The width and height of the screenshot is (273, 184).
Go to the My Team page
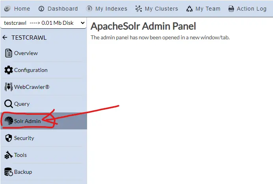[x=208, y=9]
